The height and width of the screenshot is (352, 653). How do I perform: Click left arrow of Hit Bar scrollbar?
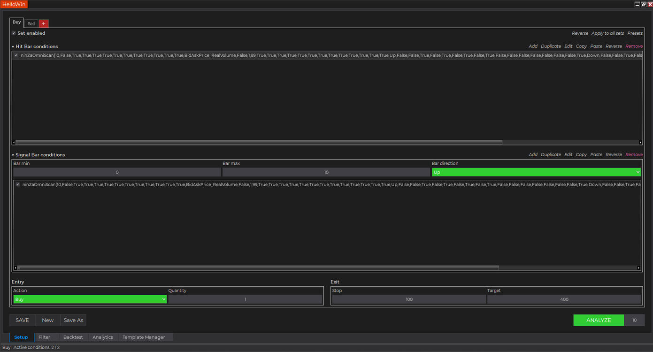pyautogui.click(x=14, y=142)
